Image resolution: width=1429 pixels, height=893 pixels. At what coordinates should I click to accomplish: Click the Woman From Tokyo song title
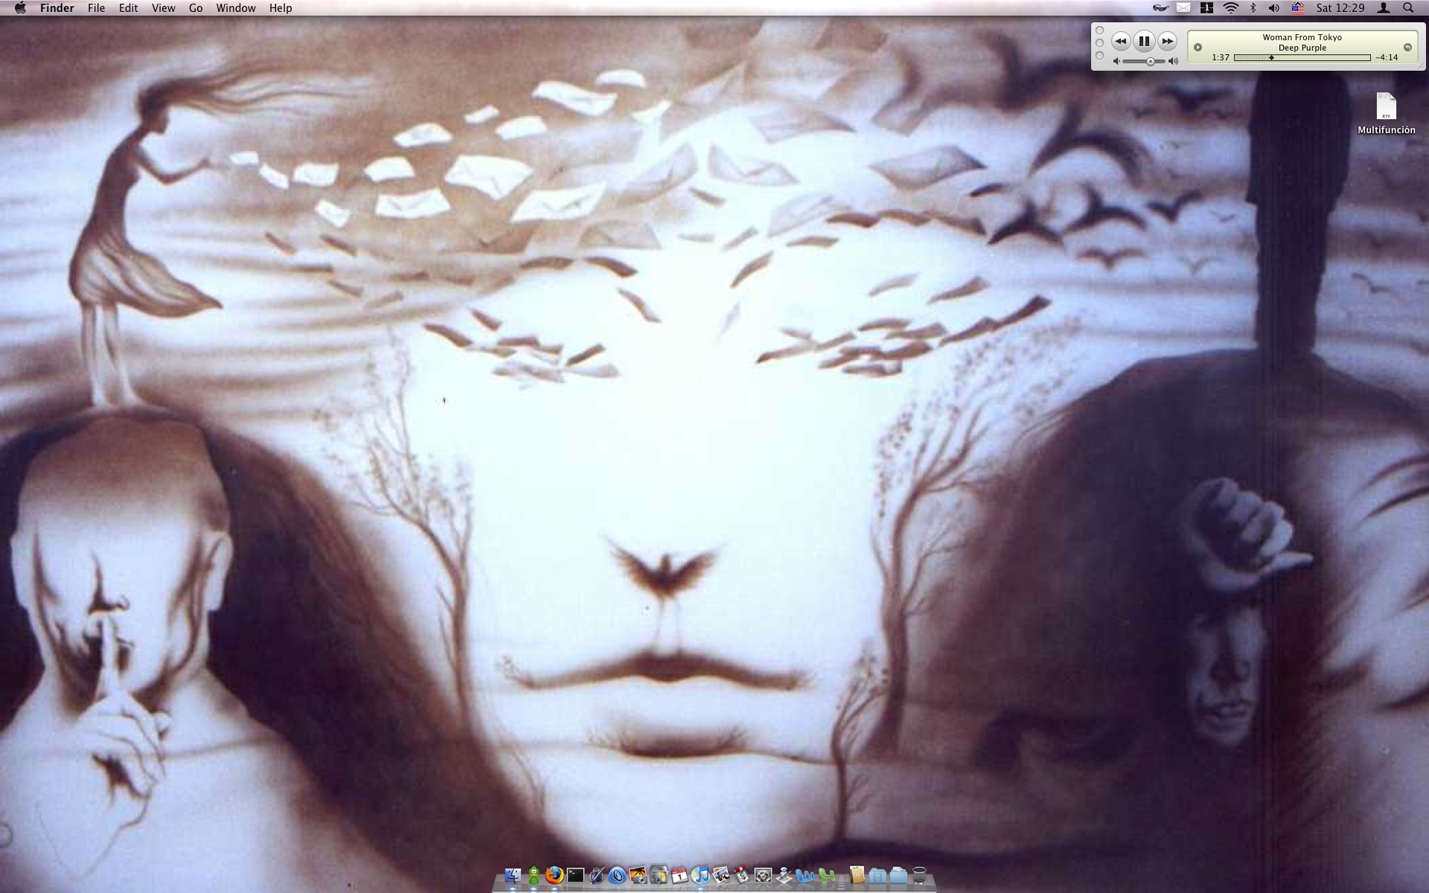[x=1302, y=37]
